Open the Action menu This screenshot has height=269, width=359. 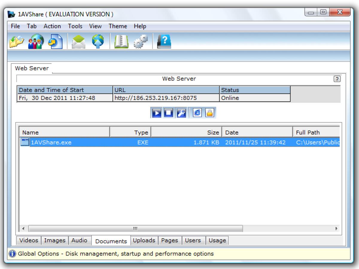coord(52,26)
